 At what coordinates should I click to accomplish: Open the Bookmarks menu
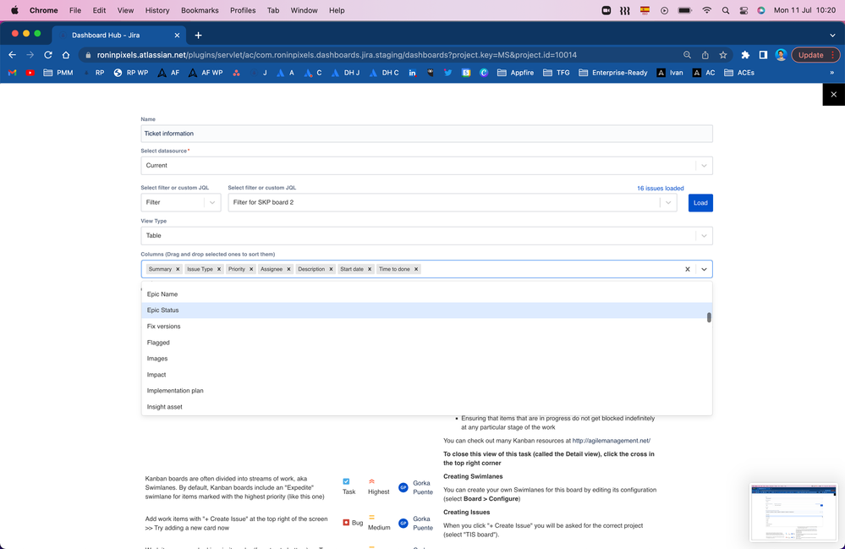coord(199,10)
